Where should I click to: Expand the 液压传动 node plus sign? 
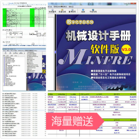[x=3, y=81]
